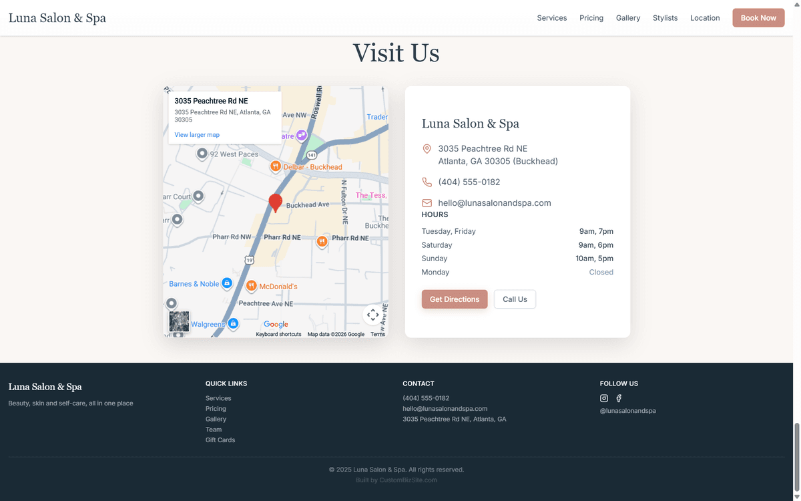Screen dimensions: 801x501
Task: Open footer Pricing quick link
Action: tap(216, 409)
